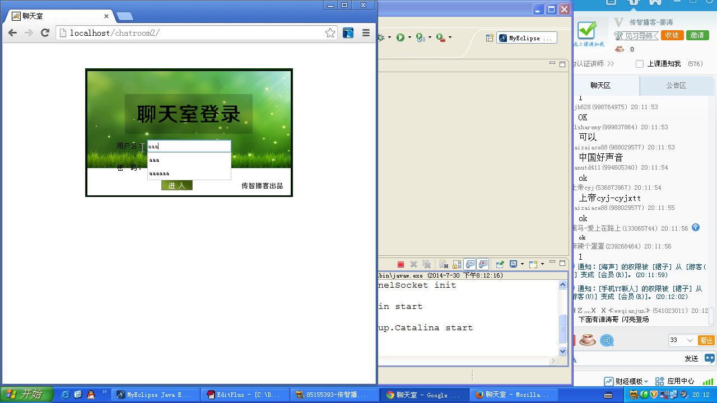717x403 pixels.
Task: Reload the chatroom page with refresh icon
Action: [x=45, y=33]
